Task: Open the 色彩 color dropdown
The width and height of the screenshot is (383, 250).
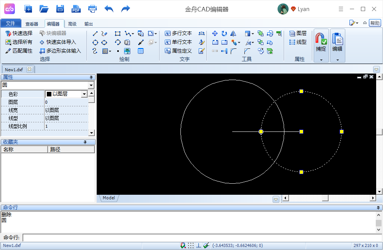Action: pos(84,94)
